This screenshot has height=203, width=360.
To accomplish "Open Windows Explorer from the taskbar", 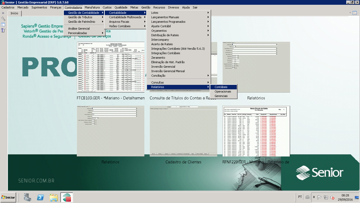I will coord(54,197).
